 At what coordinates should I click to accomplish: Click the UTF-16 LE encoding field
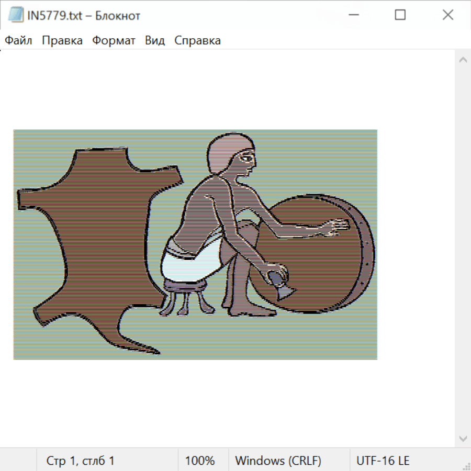383,461
